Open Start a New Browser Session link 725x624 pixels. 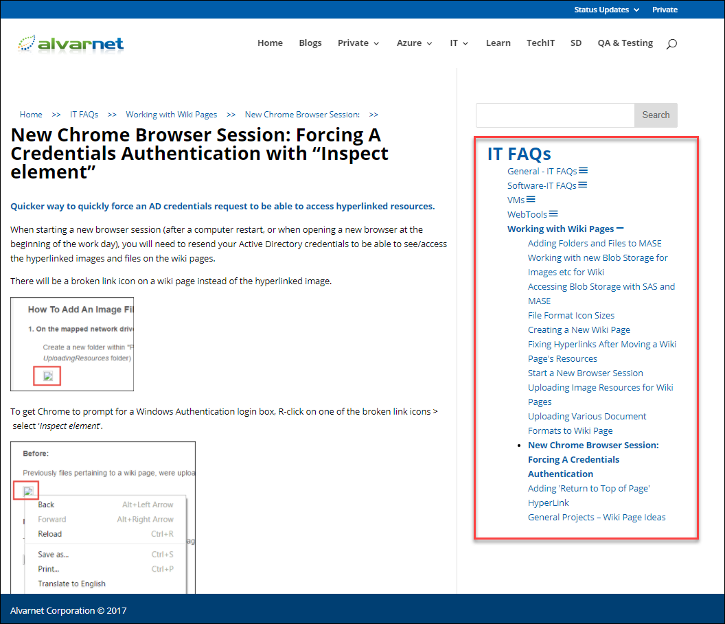(x=586, y=373)
